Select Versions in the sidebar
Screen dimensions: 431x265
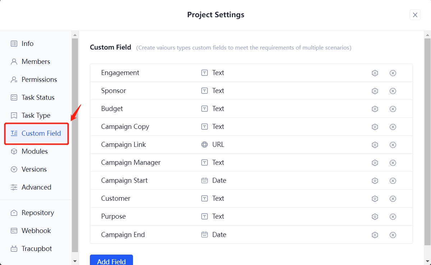[x=35, y=169]
